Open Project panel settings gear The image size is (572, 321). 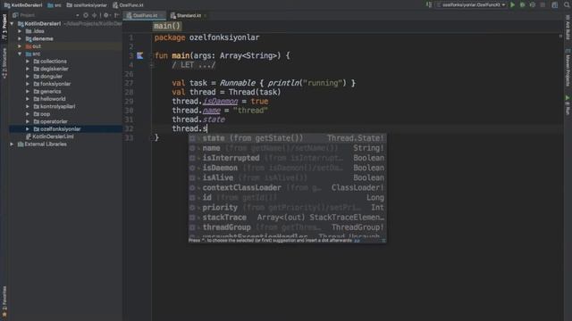tap(106, 15)
